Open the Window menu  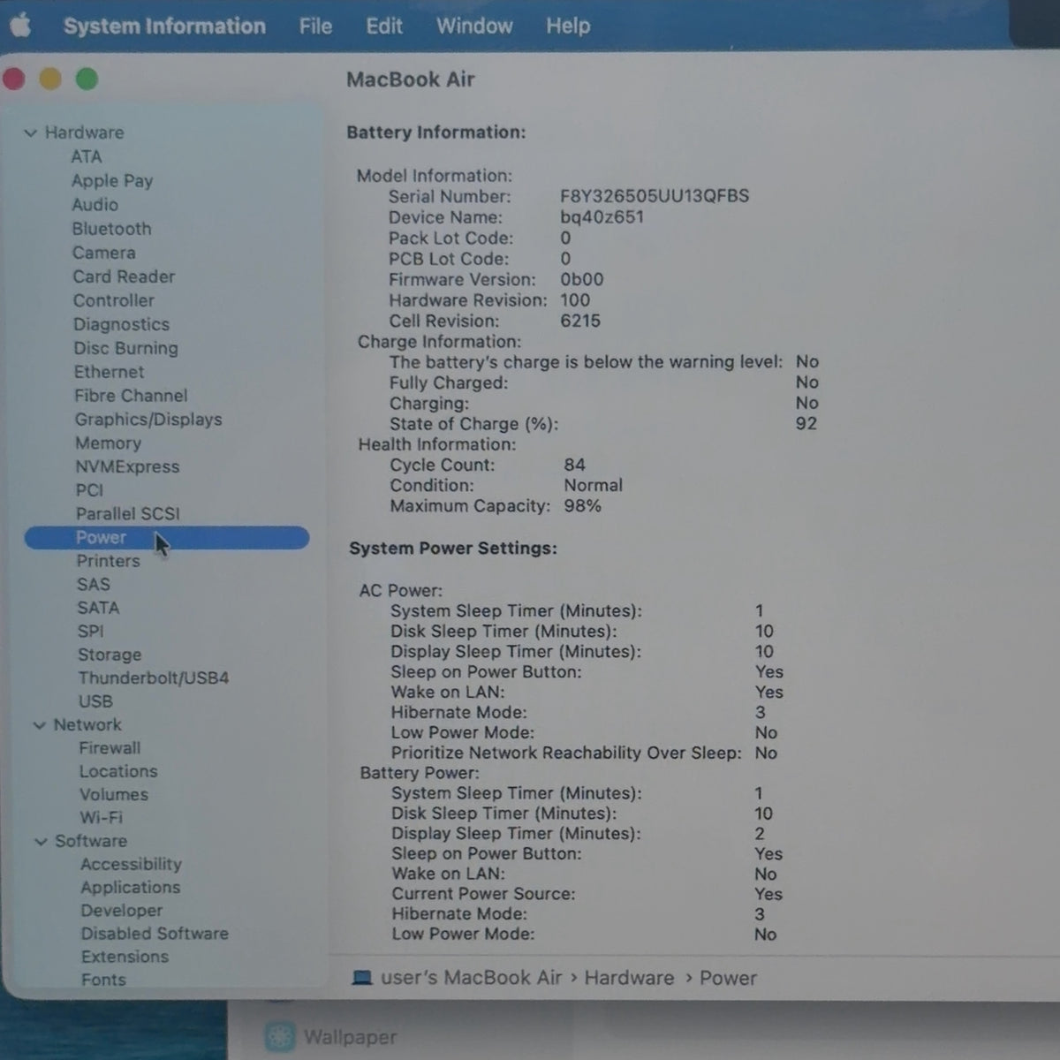tap(474, 26)
